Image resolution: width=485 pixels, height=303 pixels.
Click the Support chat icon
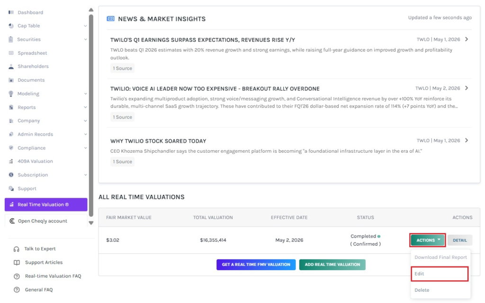pyautogui.click(x=11, y=188)
